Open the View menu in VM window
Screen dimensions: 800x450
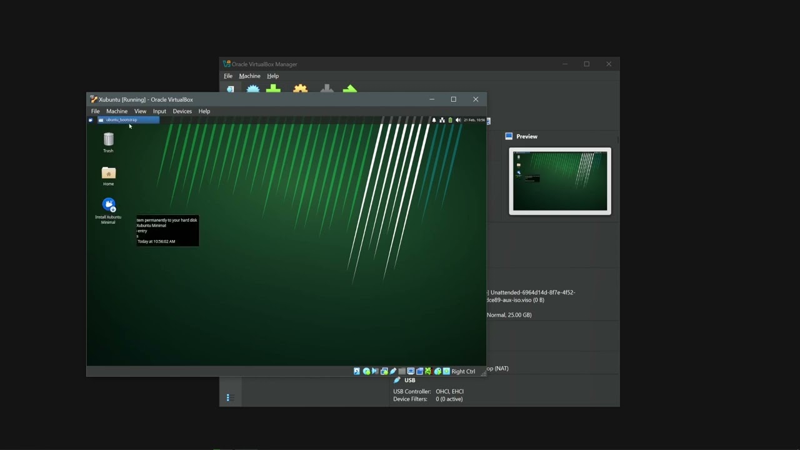[x=140, y=111]
